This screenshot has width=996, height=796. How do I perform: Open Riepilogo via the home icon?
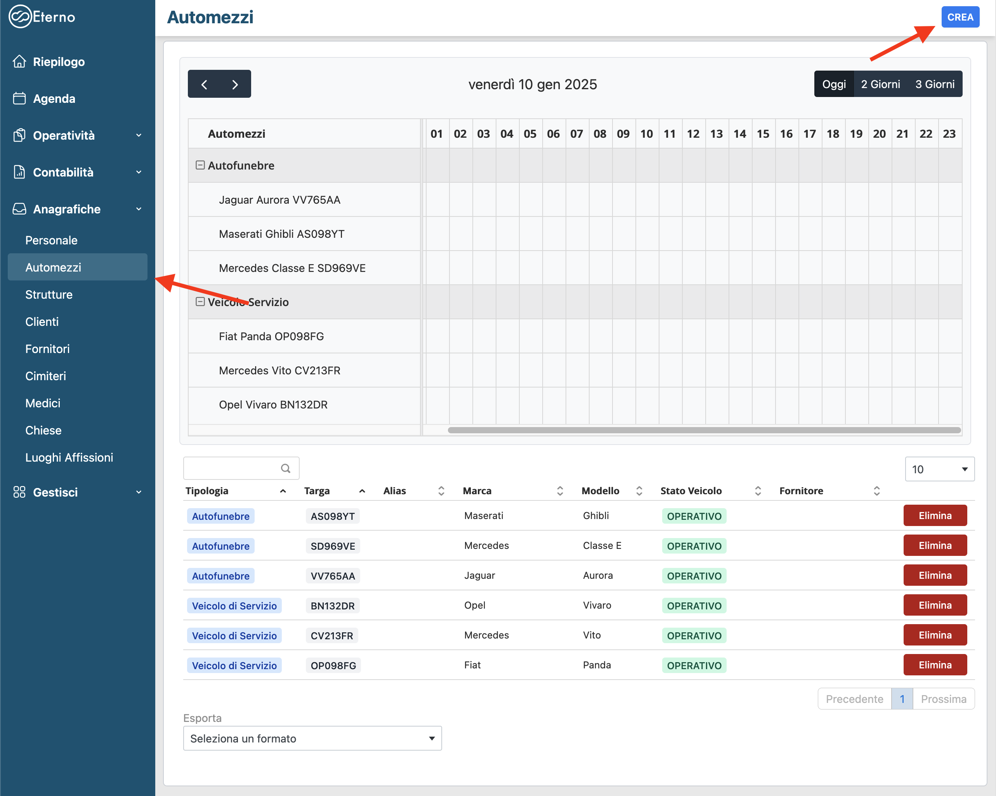(19, 61)
